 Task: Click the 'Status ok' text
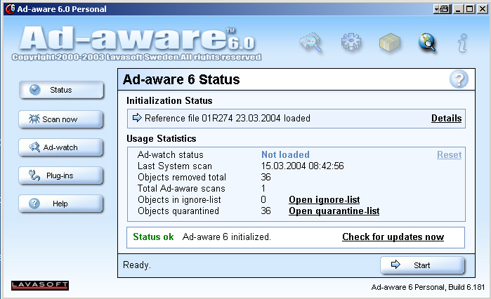(153, 237)
